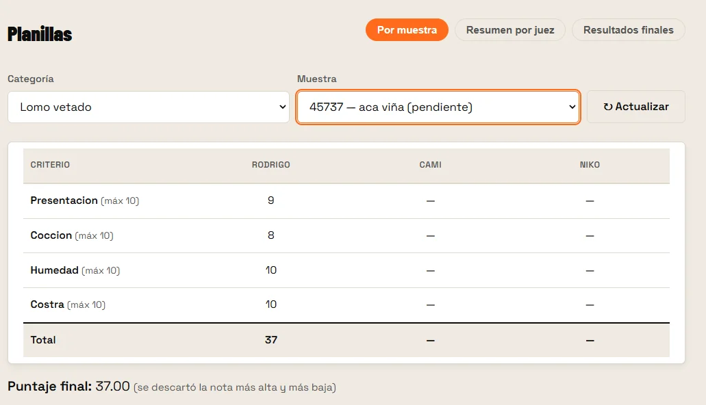Image resolution: width=706 pixels, height=405 pixels.
Task: Click the RODRIGO column header
Action: click(x=270, y=165)
